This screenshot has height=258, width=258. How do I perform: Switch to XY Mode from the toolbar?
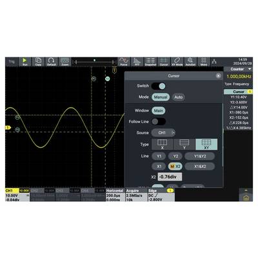pyautogui.click(x=177, y=62)
